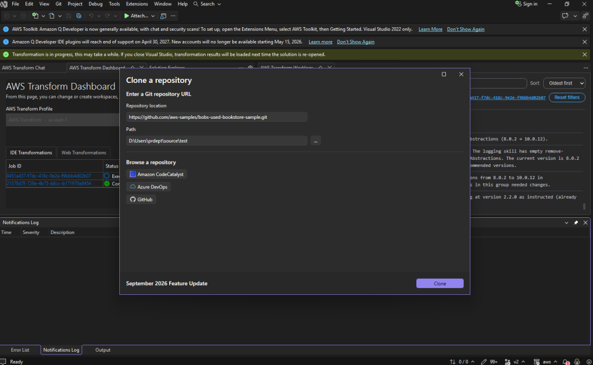Click the live share icon at top right
The height and width of the screenshot is (365, 593).
point(585,16)
